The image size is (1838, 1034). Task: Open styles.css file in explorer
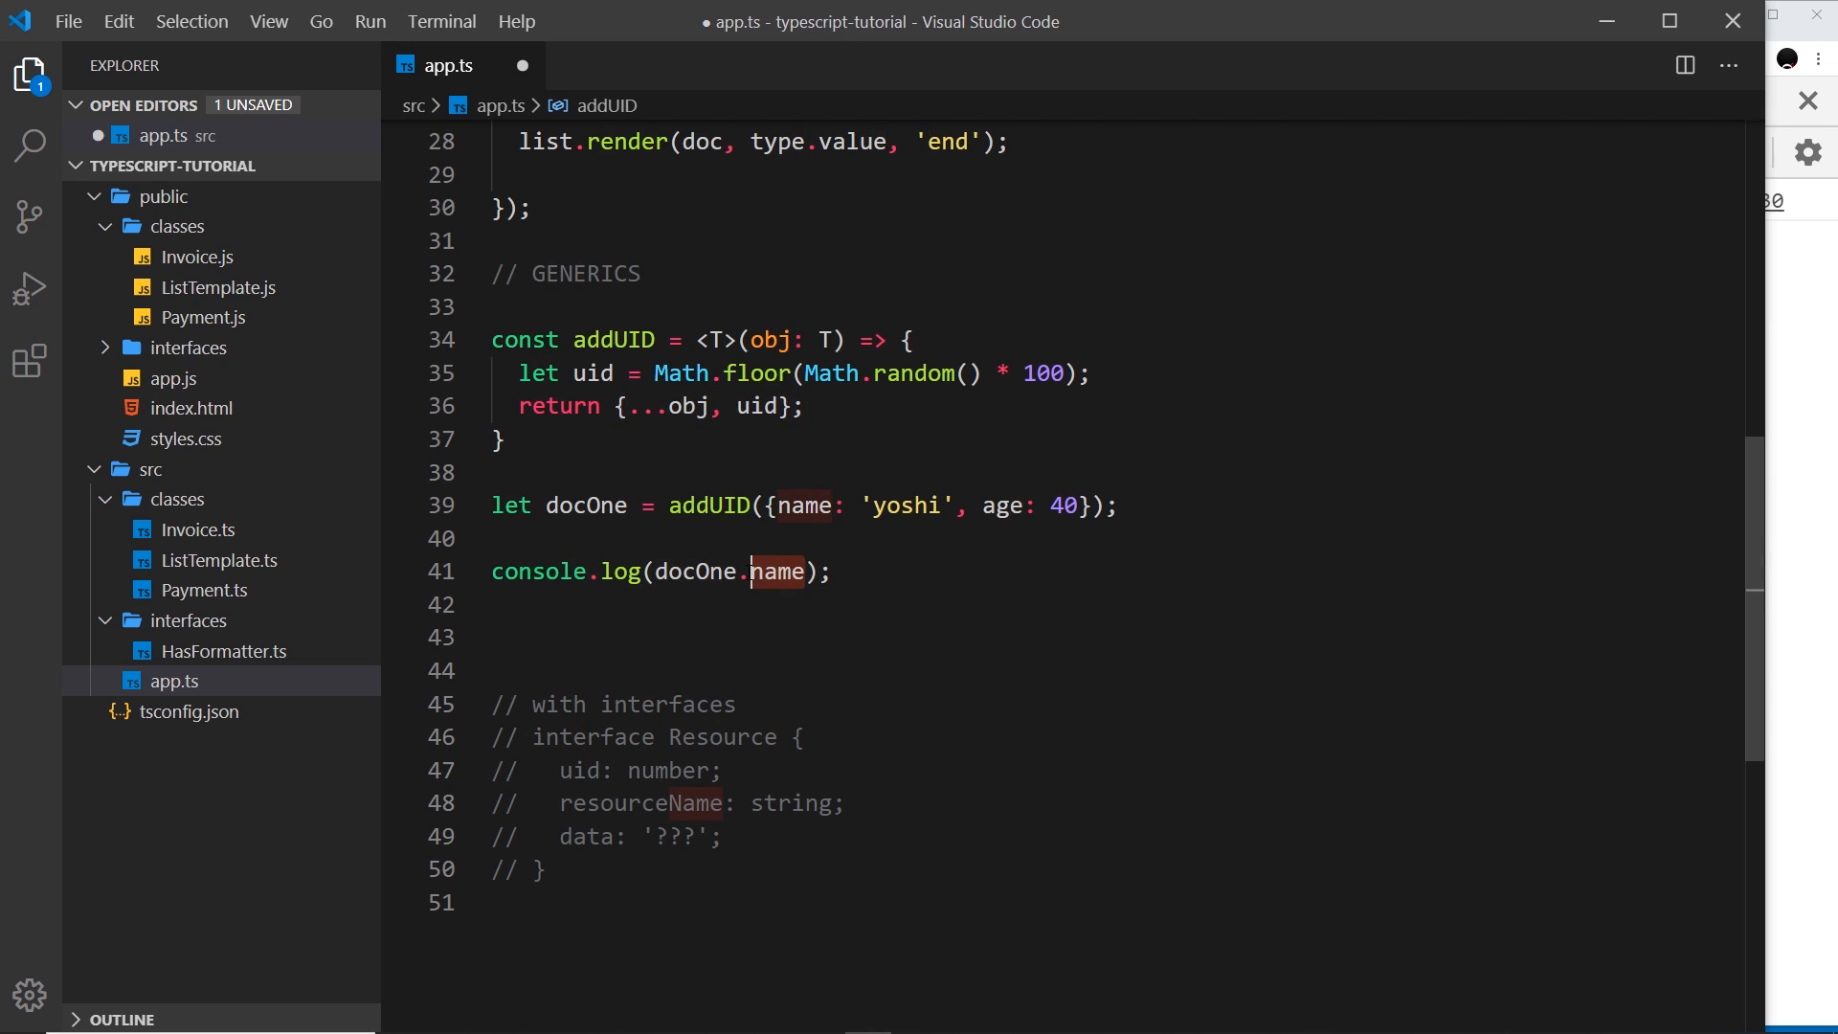[186, 438]
